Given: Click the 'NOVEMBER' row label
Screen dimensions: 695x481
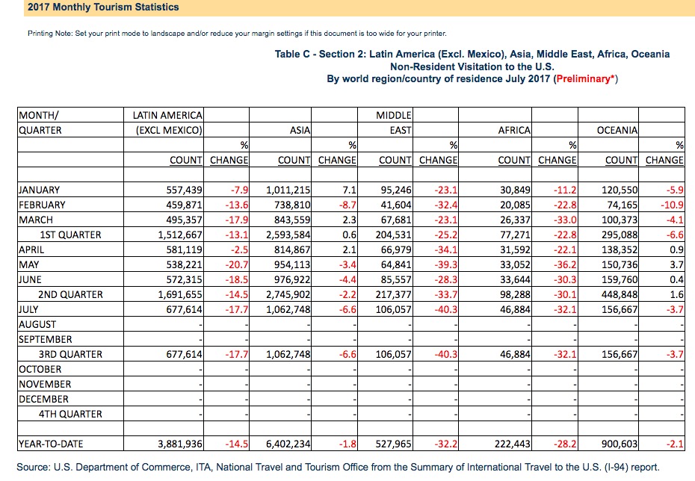Looking at the screenshot, I should pyautogui.click(x=45, y=385).
